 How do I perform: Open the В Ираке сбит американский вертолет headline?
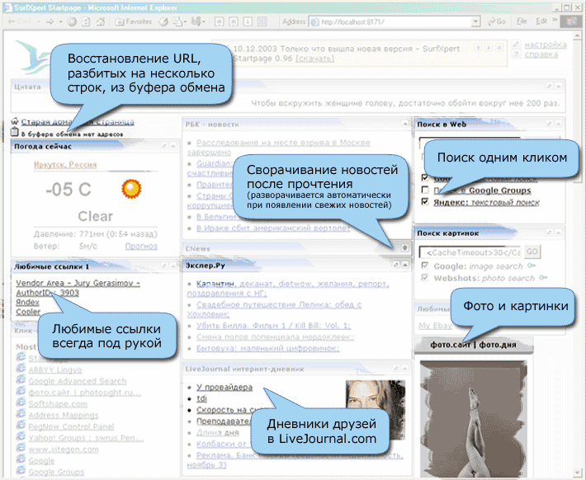pos(273,228)
